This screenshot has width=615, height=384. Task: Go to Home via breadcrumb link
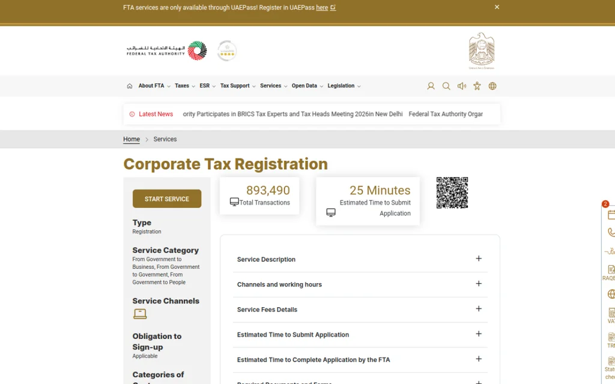coord(132,139)
